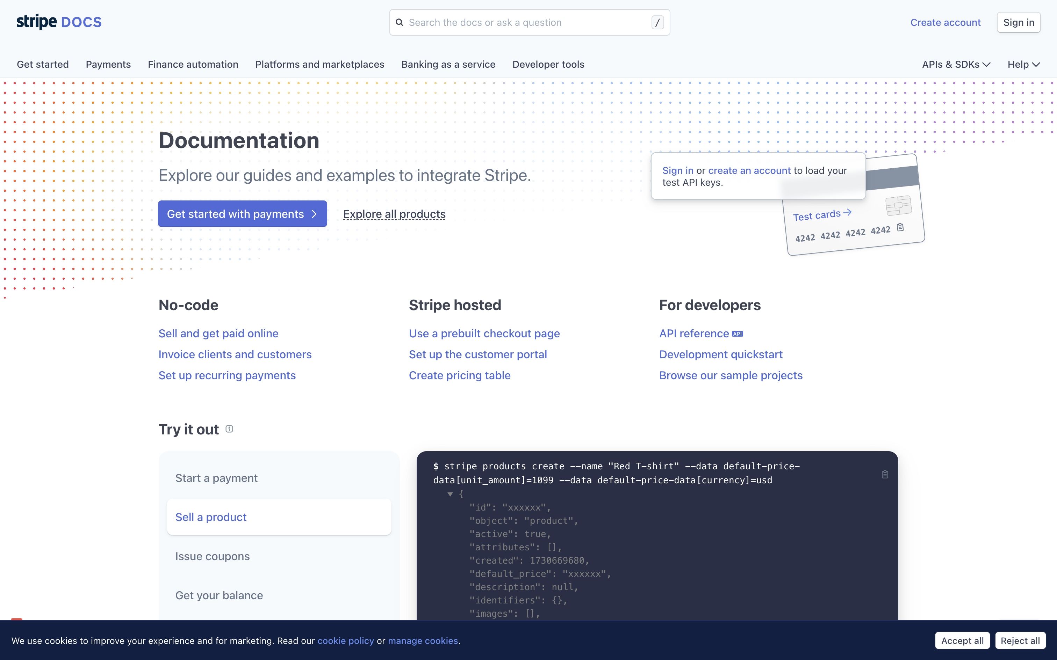Open Get started nav item
This screenshot has width=1057, height=660.
click(43, 64)
